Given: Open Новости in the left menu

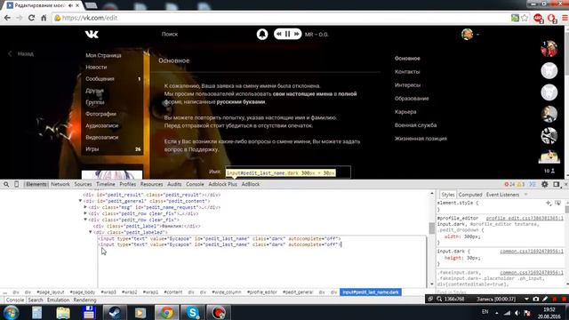Looking at the screenshot, I should (96, 68).
